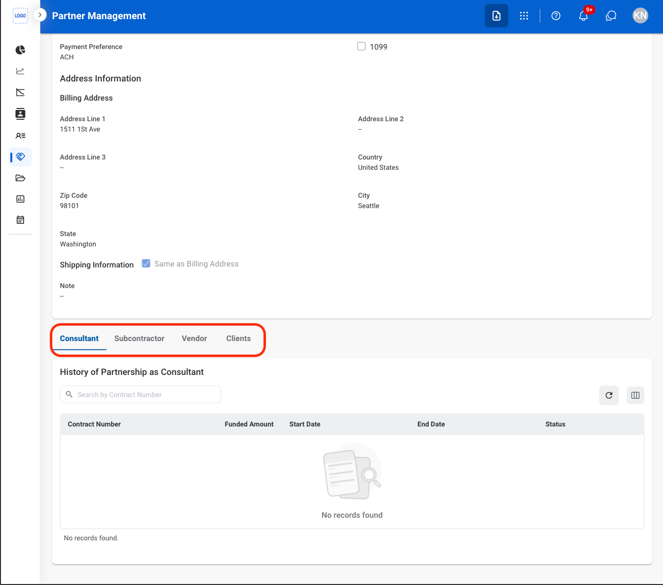Sort by Funded Amount column header

point(249,424)
